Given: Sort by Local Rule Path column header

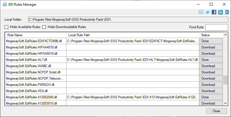Looking at the screenshot, I should [x=133, y=35].
